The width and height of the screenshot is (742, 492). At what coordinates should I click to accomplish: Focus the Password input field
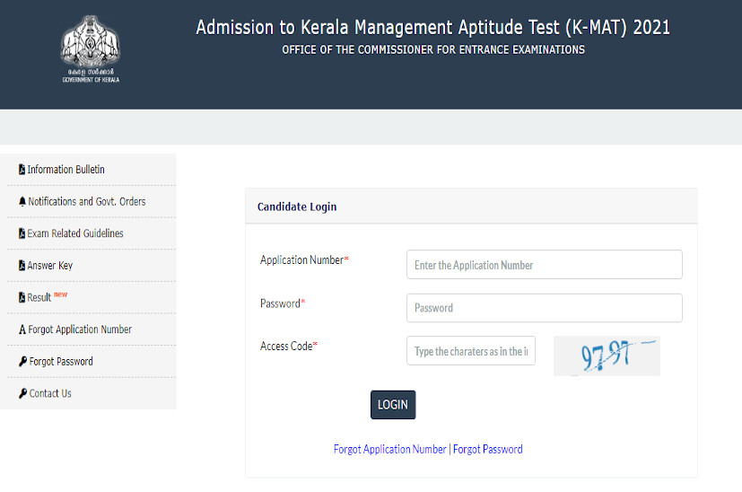[545, 308]
